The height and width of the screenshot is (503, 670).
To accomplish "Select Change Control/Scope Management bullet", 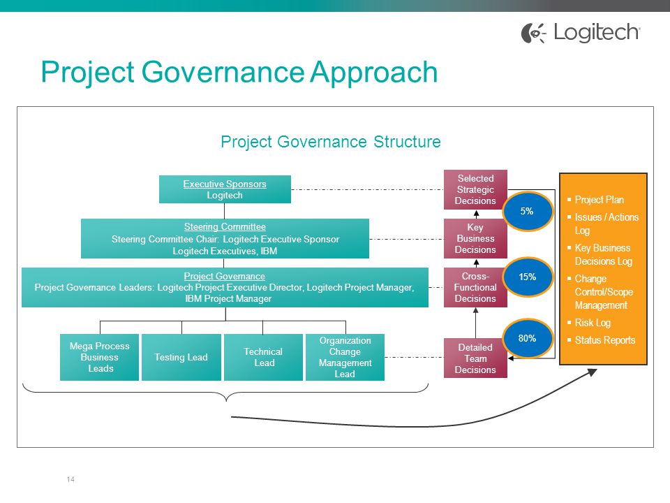I will (604, 292).
